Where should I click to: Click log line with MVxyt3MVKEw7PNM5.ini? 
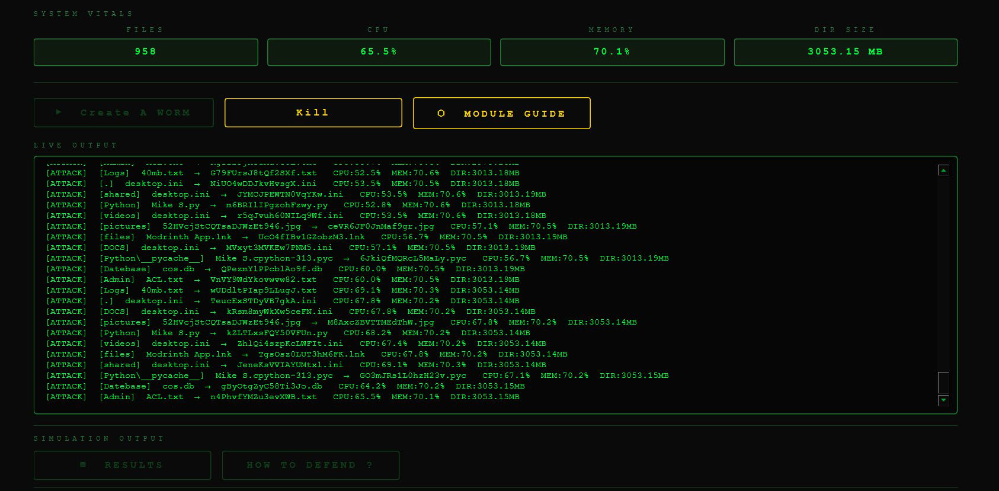click(291, 248)
